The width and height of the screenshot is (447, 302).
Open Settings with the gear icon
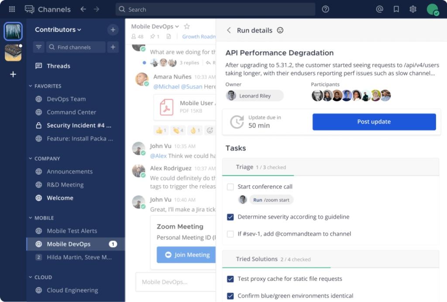click(x=413, y=9)
